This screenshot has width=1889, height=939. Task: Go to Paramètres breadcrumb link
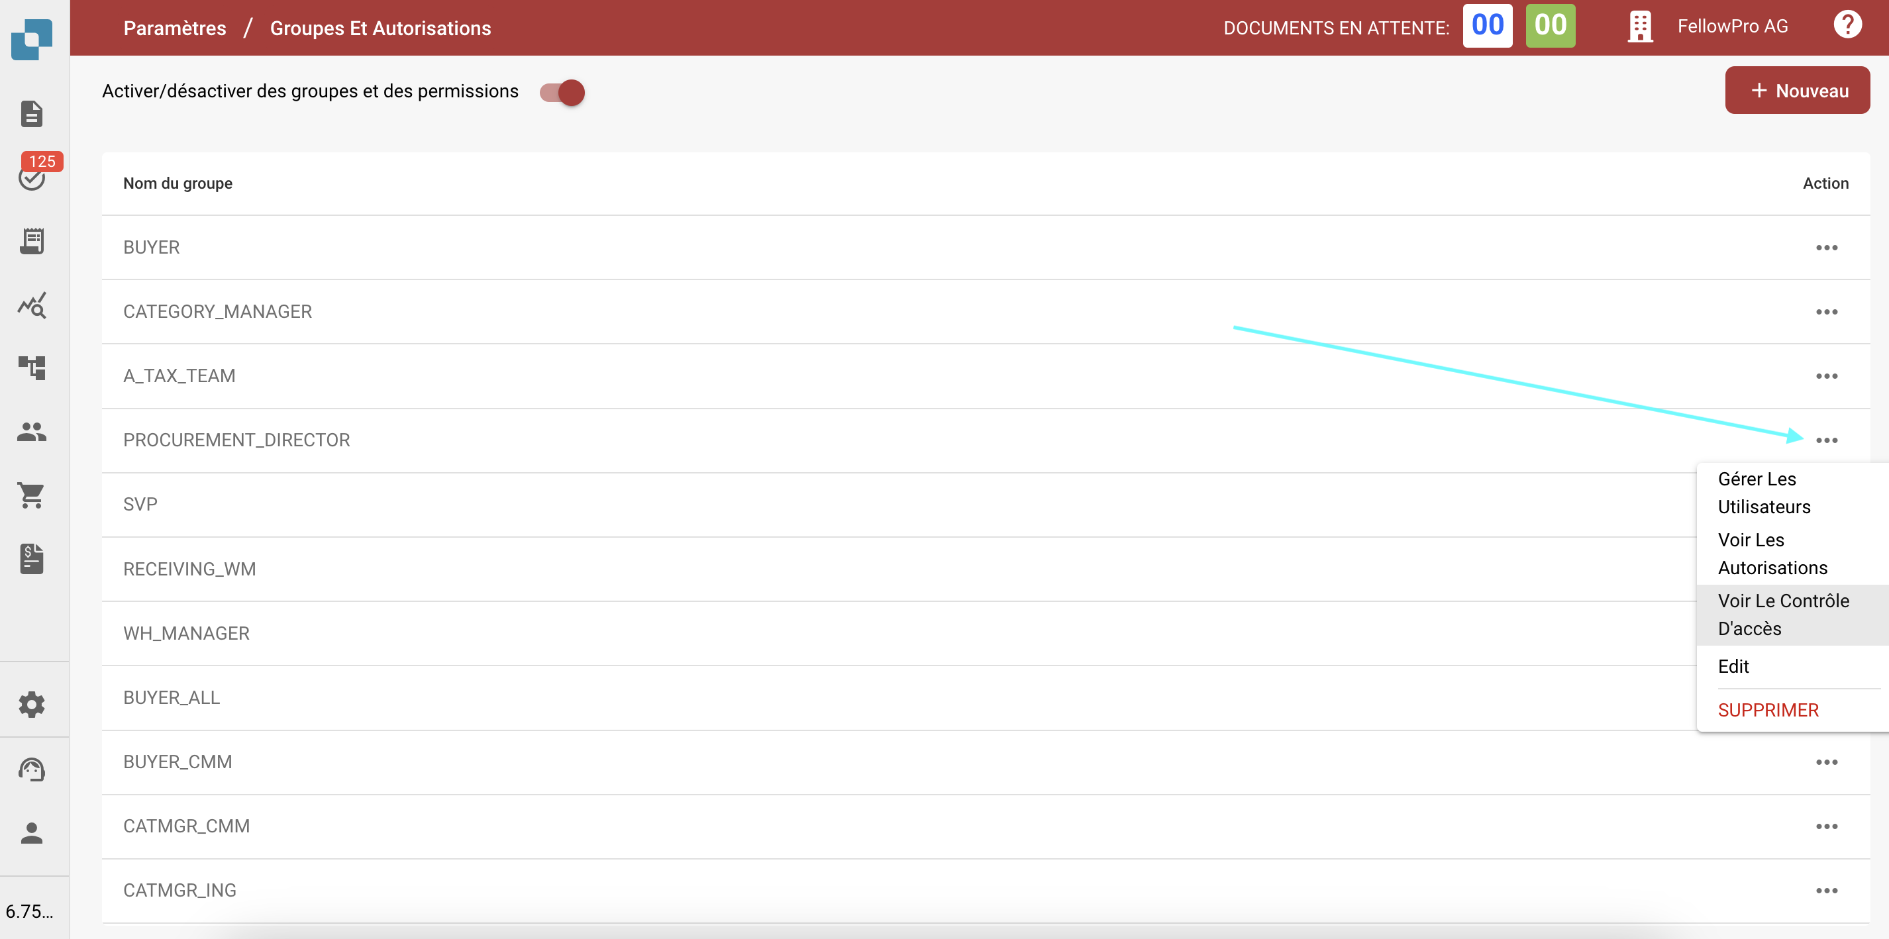tap(175, 28)
